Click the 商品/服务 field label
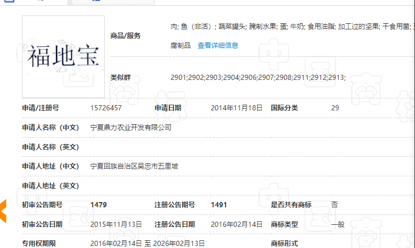Viewport: 415px width, 248px height. 125,36
